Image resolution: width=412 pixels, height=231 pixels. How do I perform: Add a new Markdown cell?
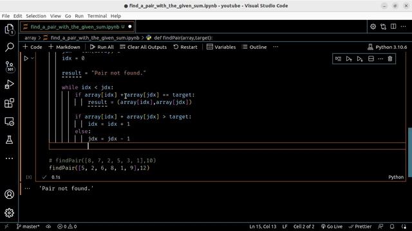pos(64,47)
